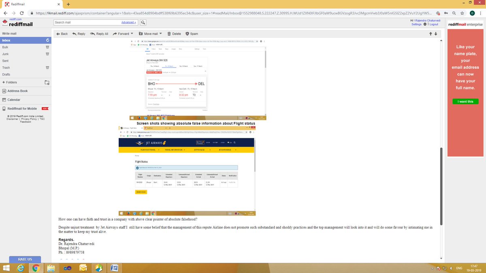Click inside the Search mail field
This screenshot has width=486, height=273.
[87, 22]
